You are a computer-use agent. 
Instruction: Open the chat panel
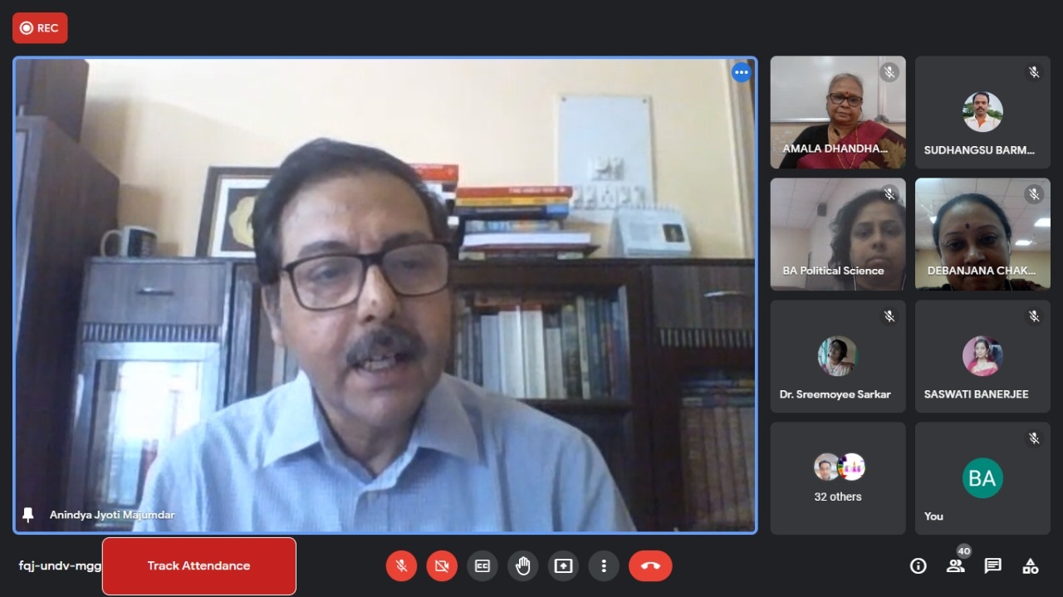(x=992, y=566)
